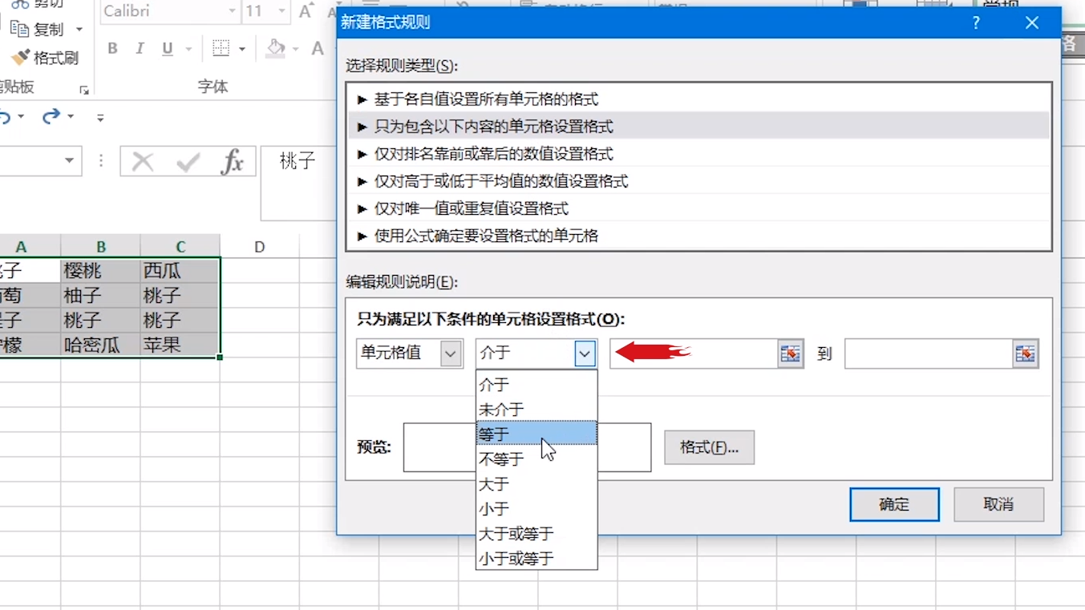This screenshot has width=1085, height=610.
Task: Open the Calibri font name dropdown
Action: (x=232, y=11)
